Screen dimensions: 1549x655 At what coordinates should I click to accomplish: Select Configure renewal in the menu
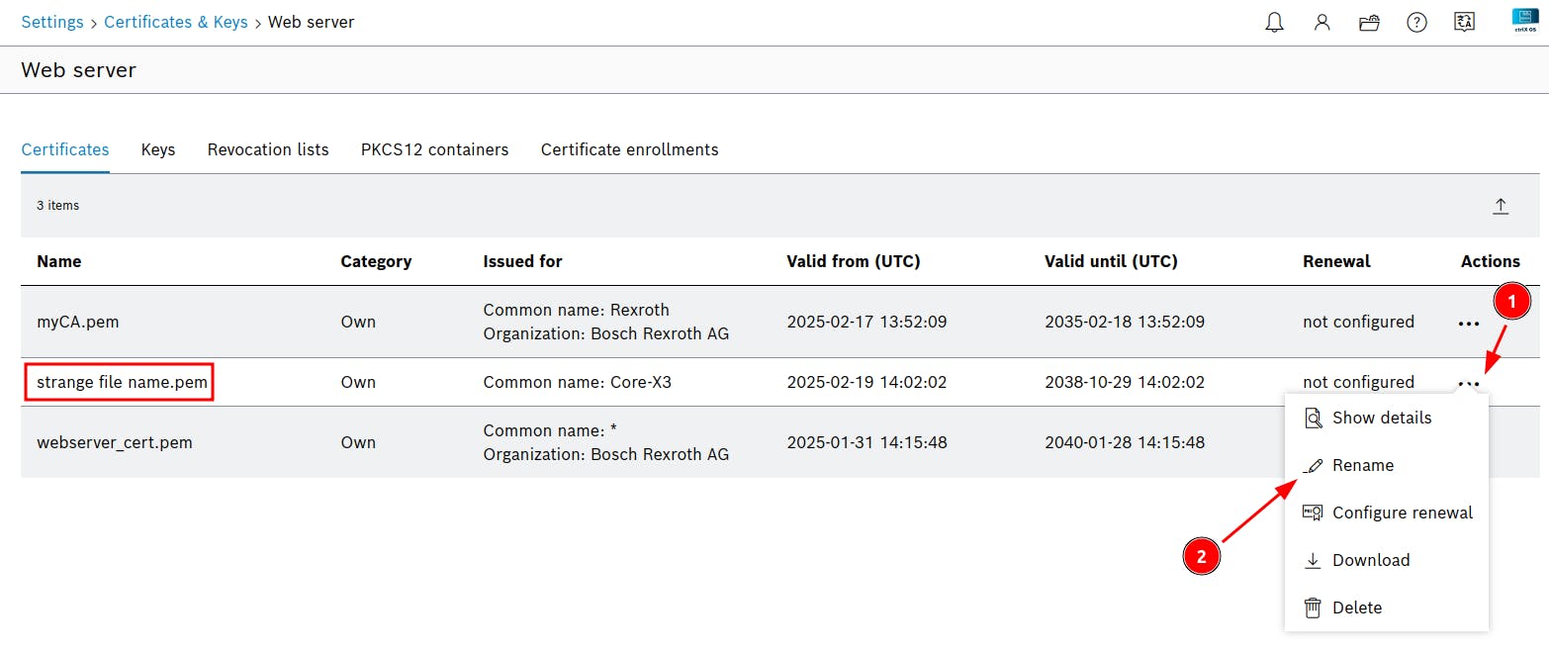(1402, 513)
